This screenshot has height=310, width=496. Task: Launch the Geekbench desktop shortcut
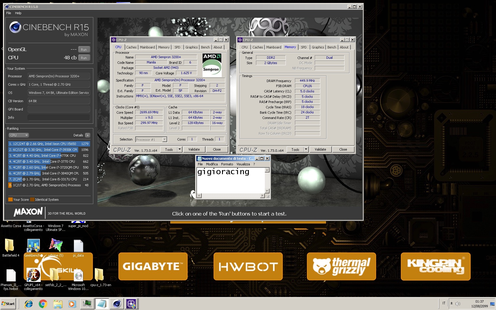click(33, 246)
